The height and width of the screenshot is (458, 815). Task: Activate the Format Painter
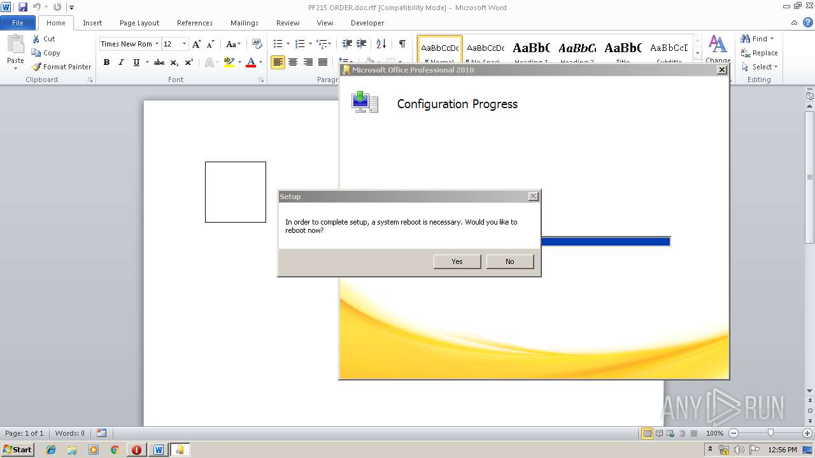(x=61, y=67)
